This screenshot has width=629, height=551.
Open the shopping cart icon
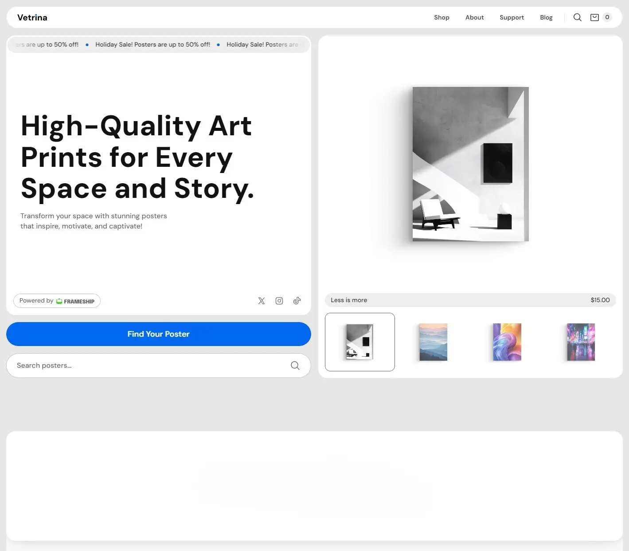coord(594,17)
